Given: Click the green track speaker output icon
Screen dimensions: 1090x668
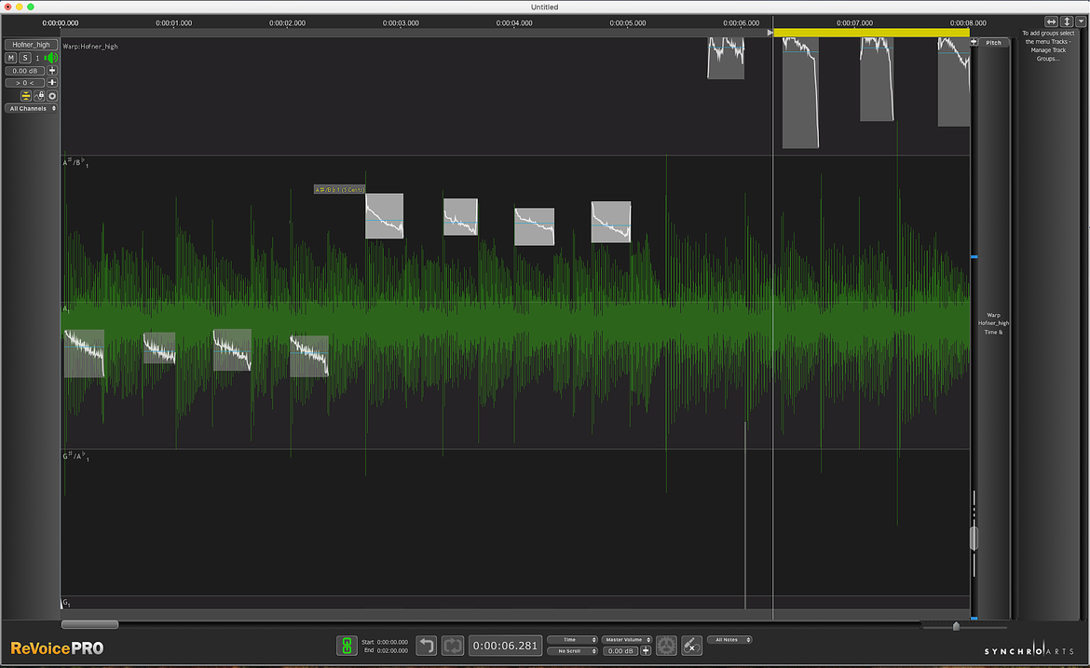Looking at the screenshot, I should (x=51, y=58).
